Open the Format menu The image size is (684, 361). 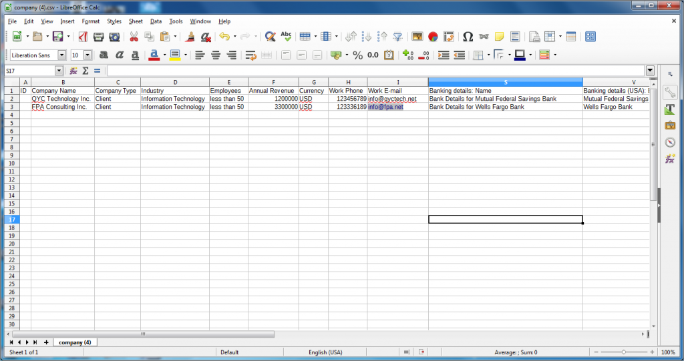(91, 21)
